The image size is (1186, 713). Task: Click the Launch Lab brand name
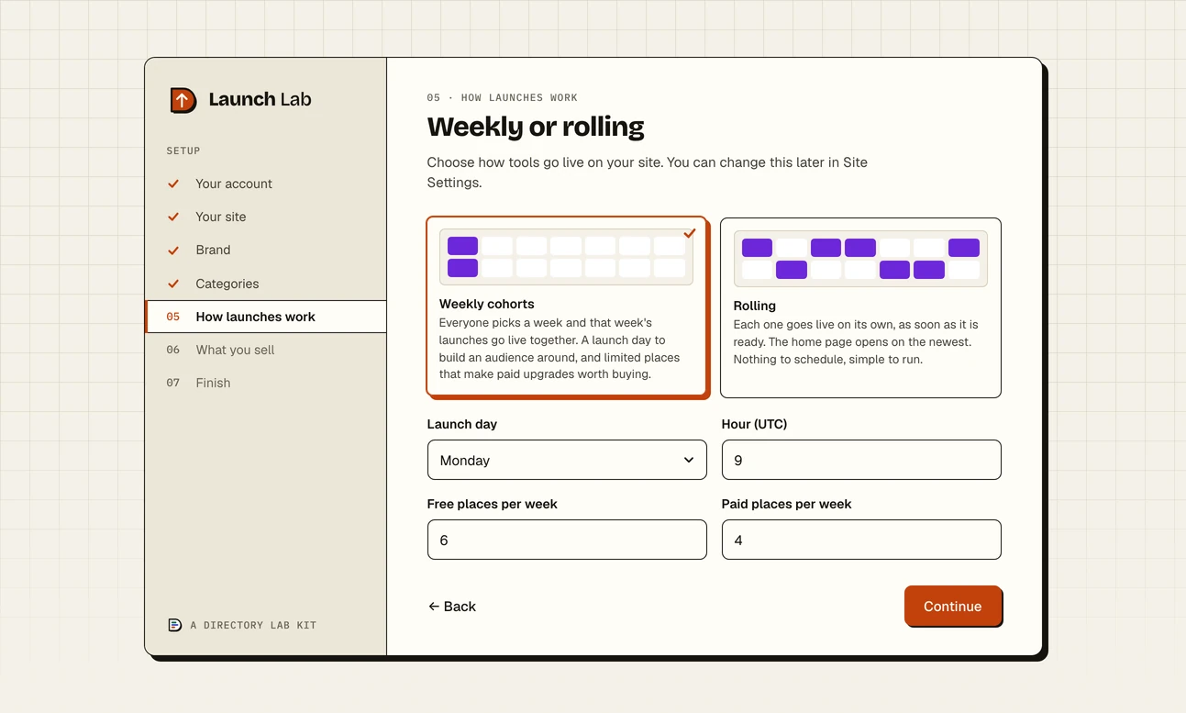pyautogui.click(x=260, y=100)
